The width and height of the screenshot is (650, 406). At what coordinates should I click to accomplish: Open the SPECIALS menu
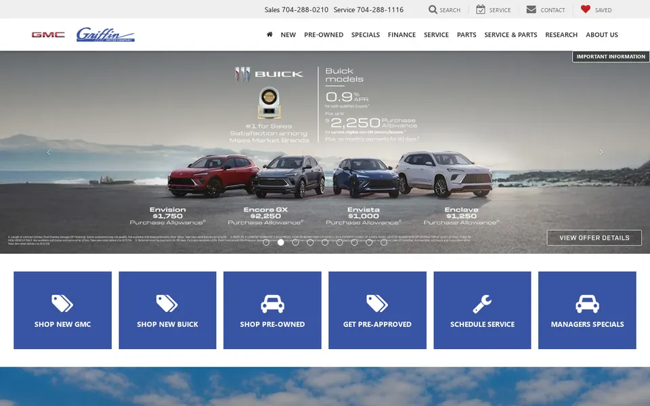(366, 35)
